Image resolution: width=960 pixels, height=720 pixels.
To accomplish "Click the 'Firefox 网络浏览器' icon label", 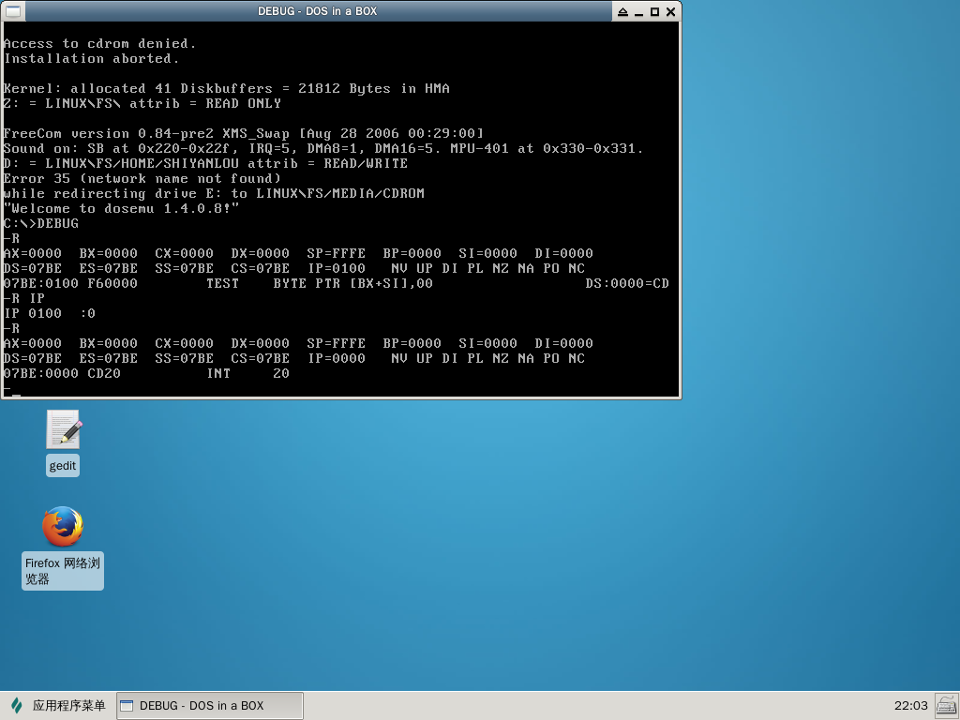I will click(x=63, y=571).
